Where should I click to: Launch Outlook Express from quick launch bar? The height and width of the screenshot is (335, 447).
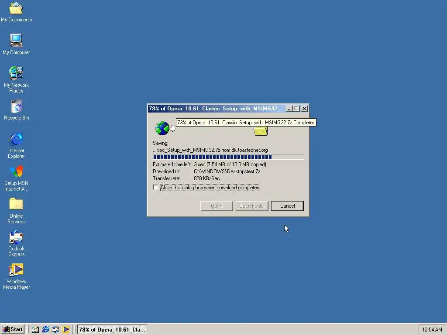point(55,329)
